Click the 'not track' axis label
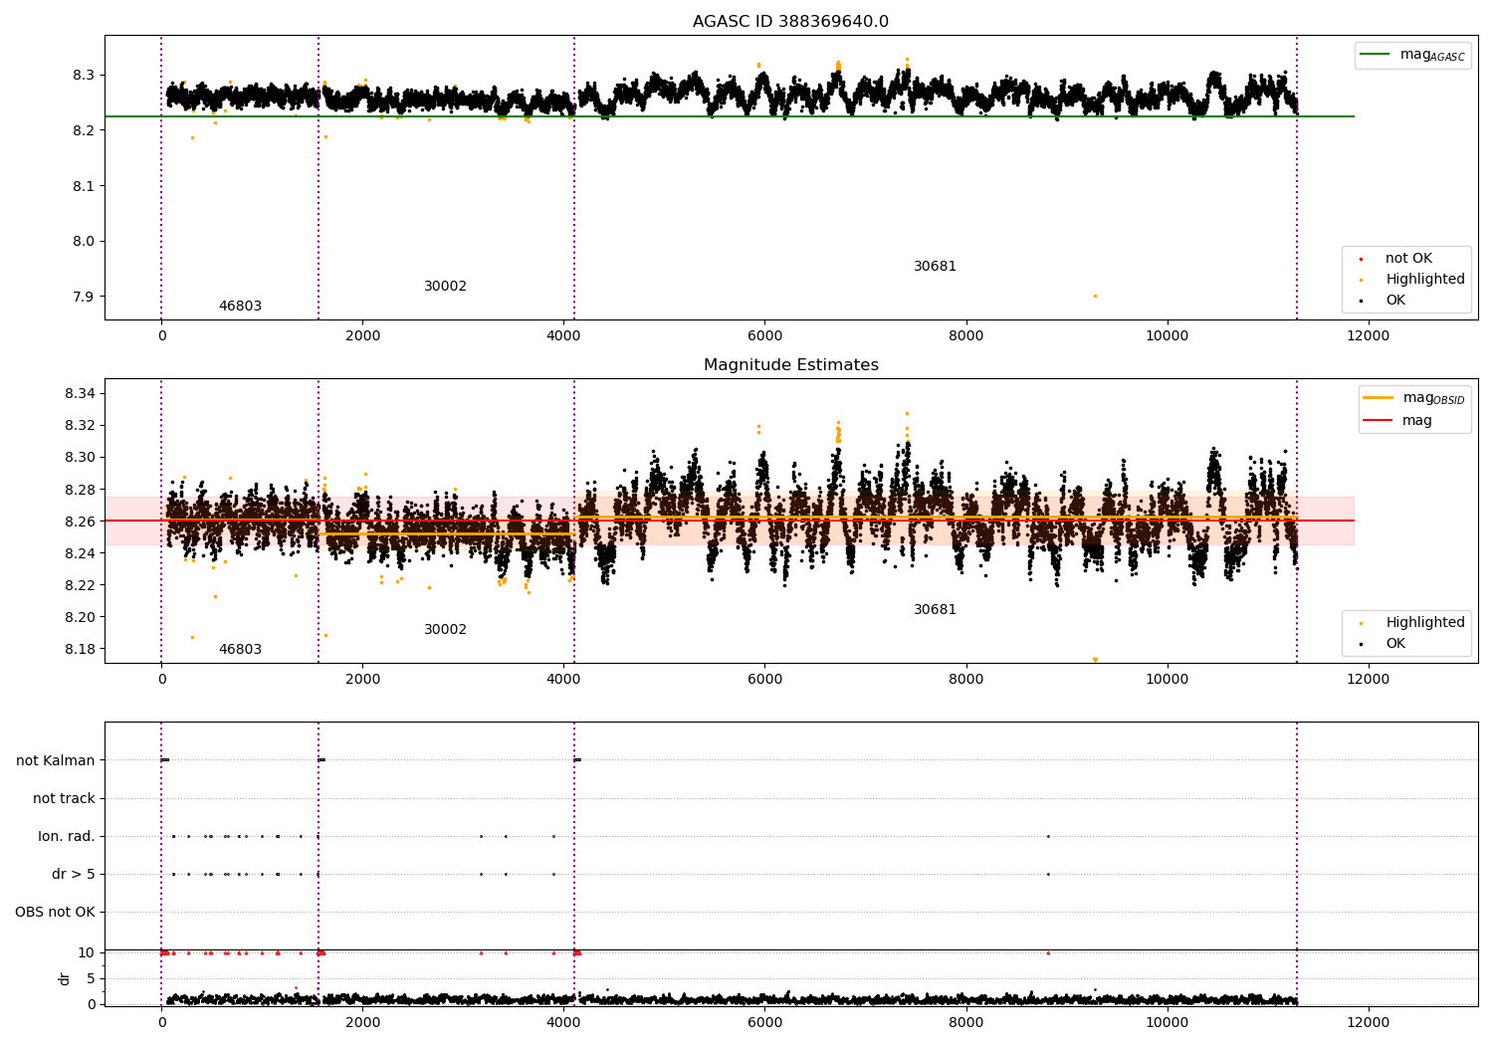The width and height of the screenshot is (1493, 1045). click(x=64, y=799)
